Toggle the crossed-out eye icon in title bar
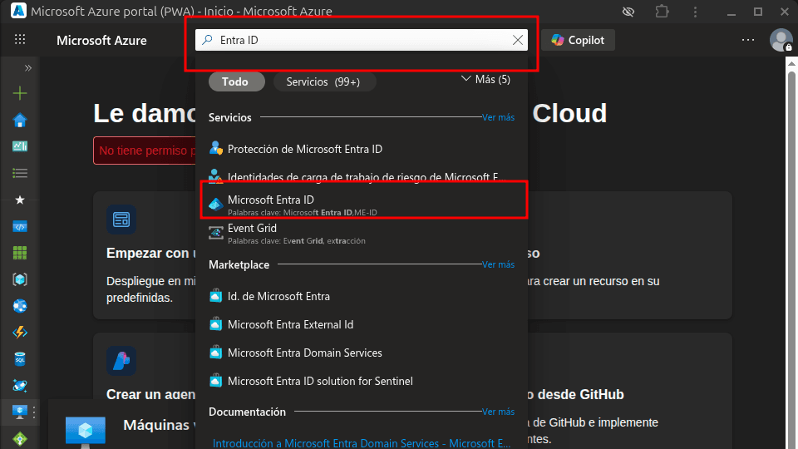This screenshot has height=449, width=798. click(628, 12)
